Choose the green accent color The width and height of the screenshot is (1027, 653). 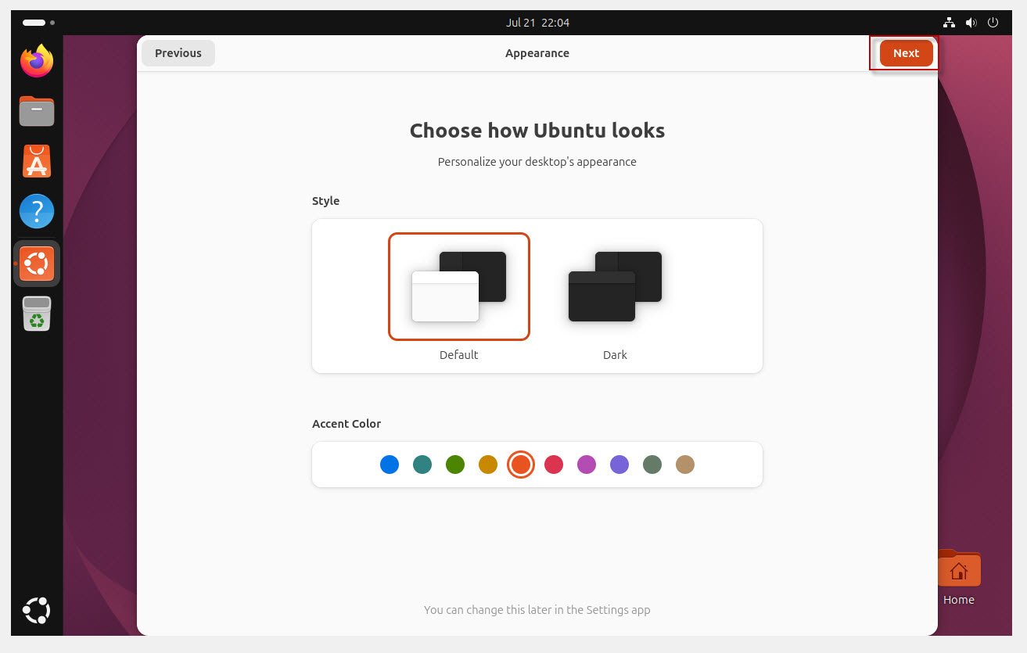pos(455,465)
